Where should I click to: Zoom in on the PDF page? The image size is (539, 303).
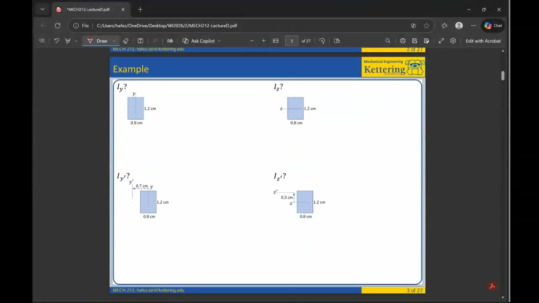click(x=264, y=41)
